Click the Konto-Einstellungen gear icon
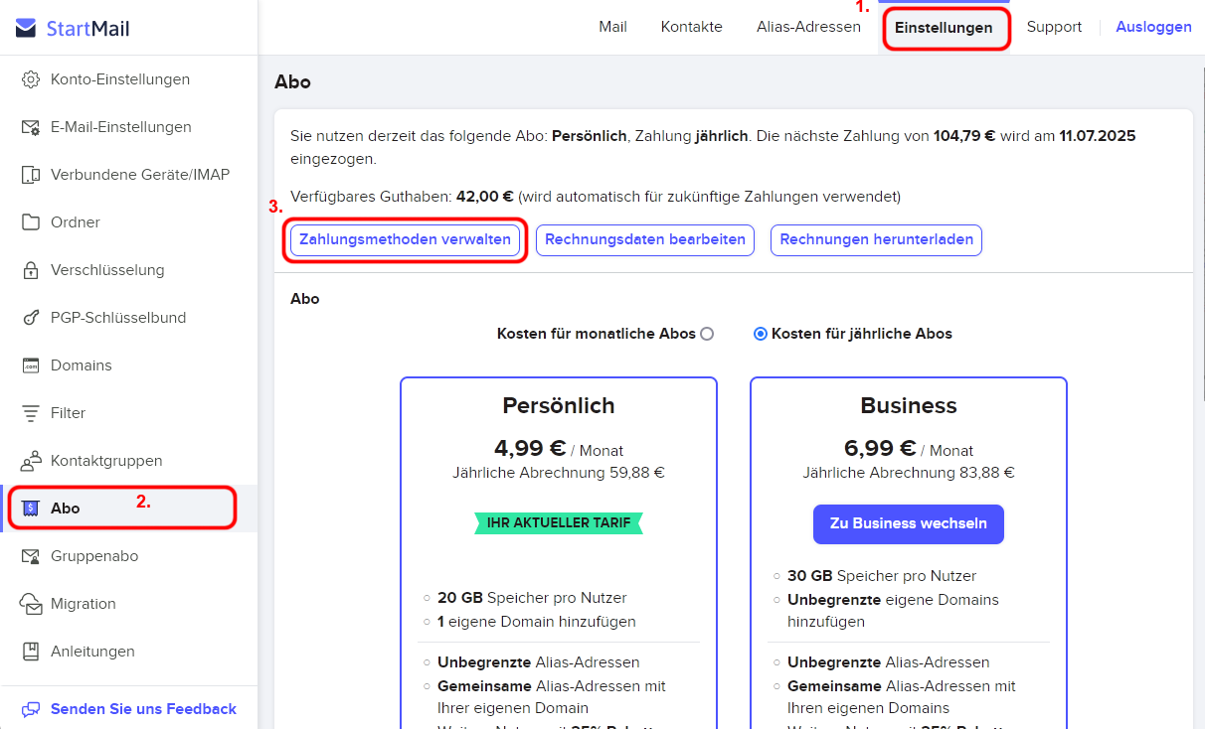The height and width of the screenshot is (729, 1205). [x=31, y=79]
